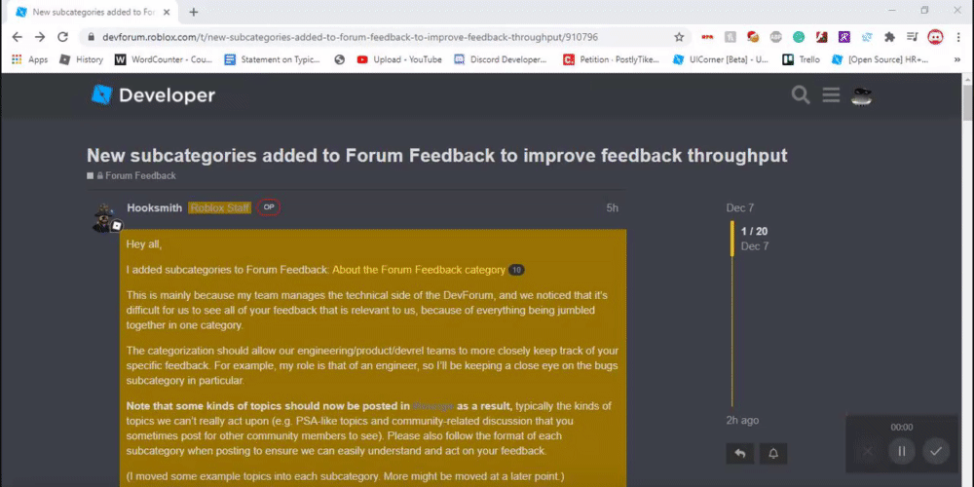Open the Apps bookmarks shortcut
Image resolution: width=974 pixels, height=487 pixels.
click(30, 59)
